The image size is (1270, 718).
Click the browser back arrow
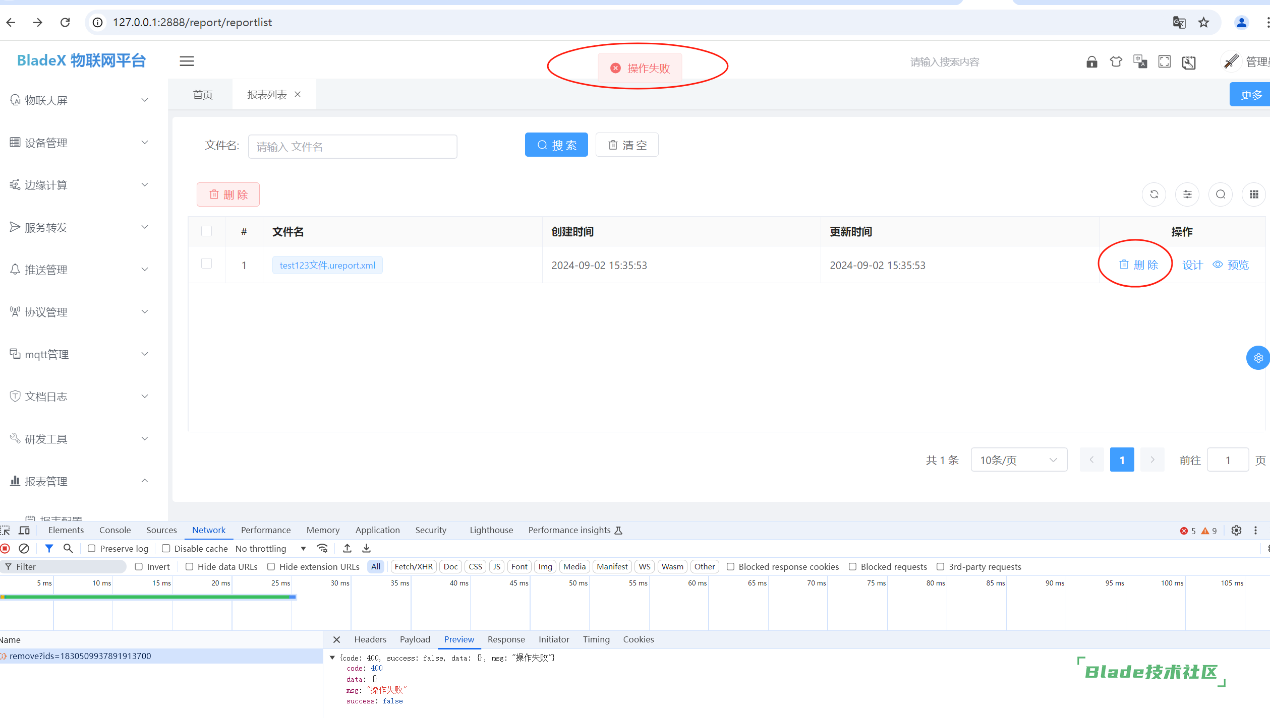click(x=11, y=22)
